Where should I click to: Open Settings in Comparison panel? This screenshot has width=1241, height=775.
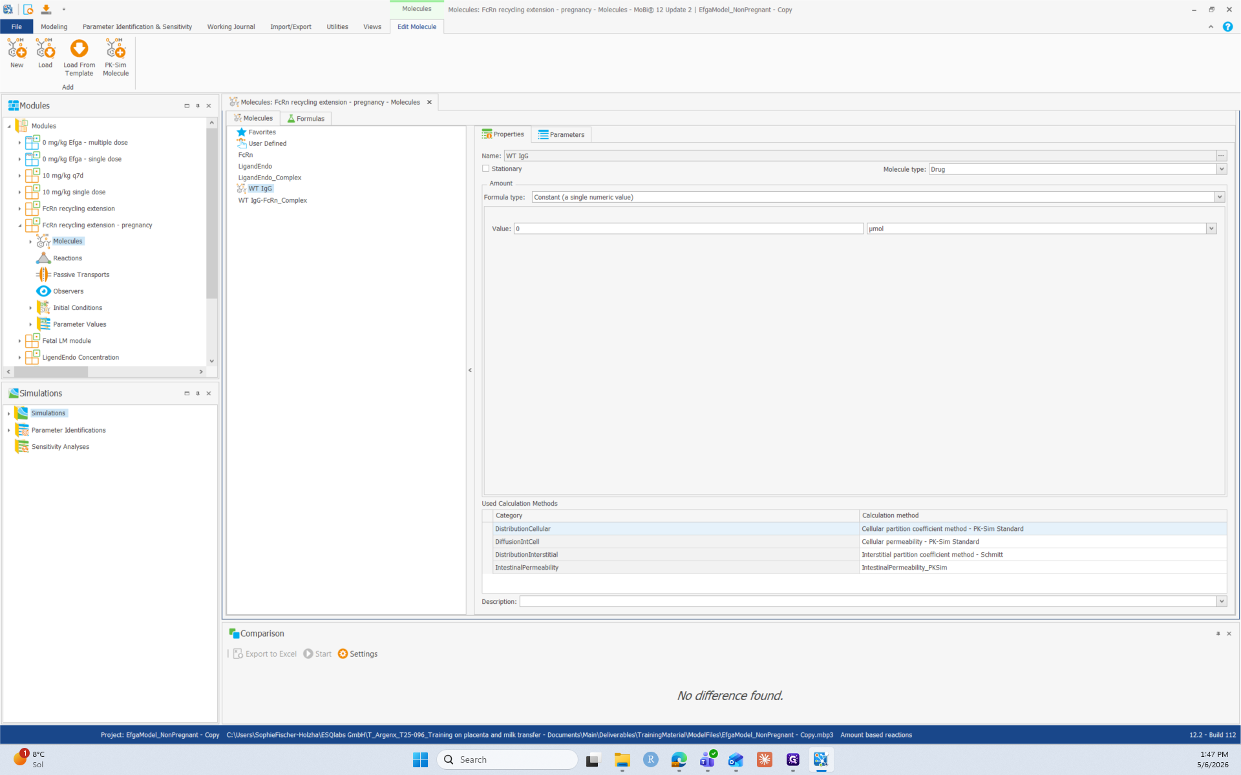(357, 654)
